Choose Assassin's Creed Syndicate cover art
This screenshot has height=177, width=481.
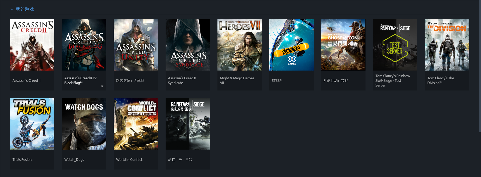[188, 45]
